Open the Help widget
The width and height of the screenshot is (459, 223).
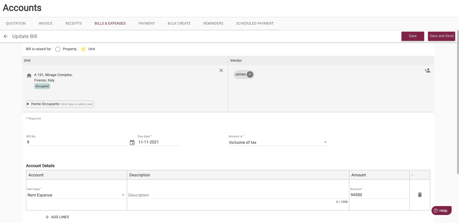pyautogui.click(x=441, y=211)
